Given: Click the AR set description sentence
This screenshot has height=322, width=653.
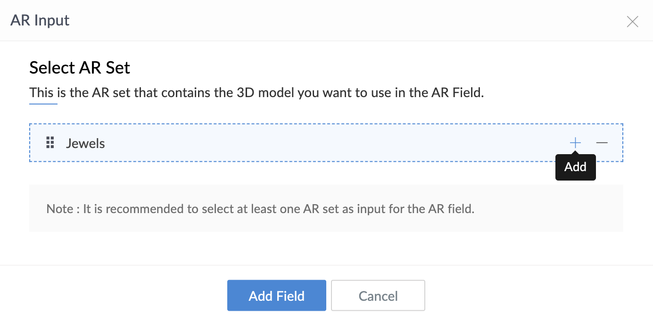Looking at the screenshot, I should click(x=256, y=92).
